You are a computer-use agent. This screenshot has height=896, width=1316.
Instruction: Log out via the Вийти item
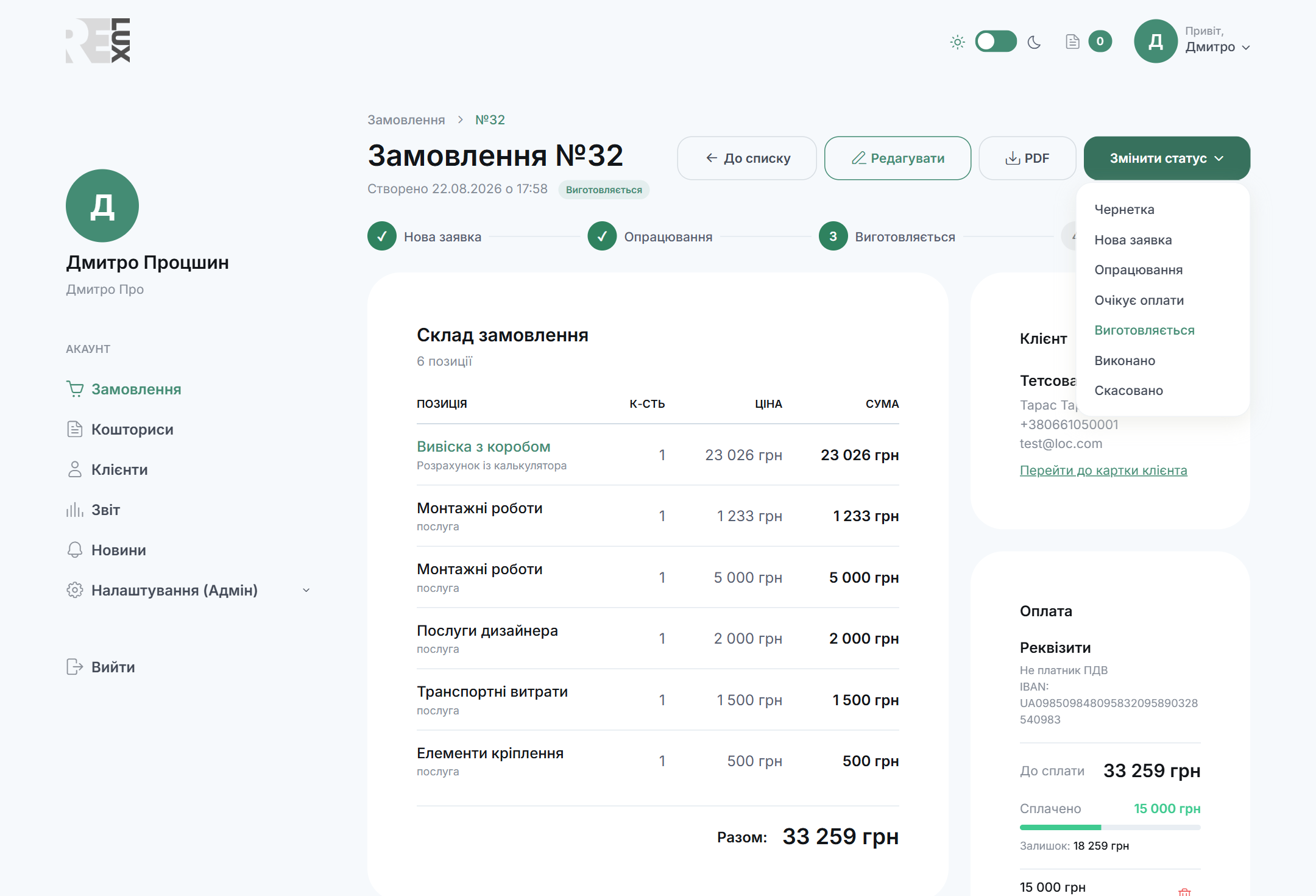pyautogui.click(x=101, y=667)
